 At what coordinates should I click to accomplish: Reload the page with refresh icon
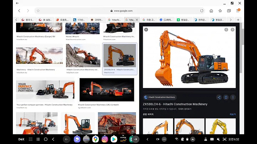202,11
